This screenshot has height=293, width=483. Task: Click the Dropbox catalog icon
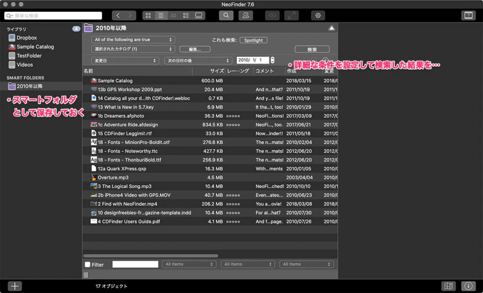(12, 38)
